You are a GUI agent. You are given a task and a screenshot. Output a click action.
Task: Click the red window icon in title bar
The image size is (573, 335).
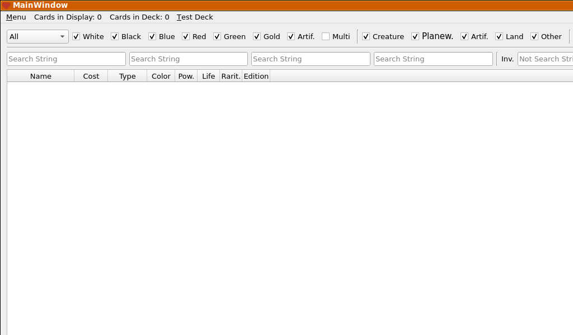(6, 6)
